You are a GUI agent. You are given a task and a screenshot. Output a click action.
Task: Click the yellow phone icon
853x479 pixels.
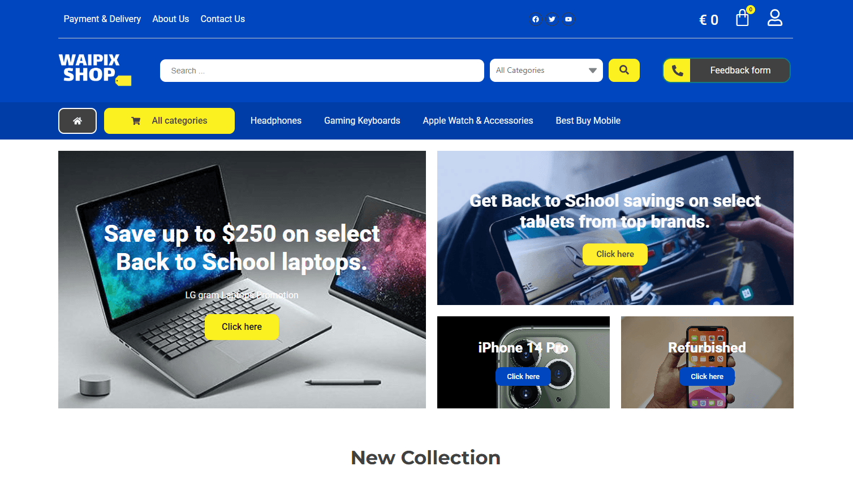pos(677,71)
